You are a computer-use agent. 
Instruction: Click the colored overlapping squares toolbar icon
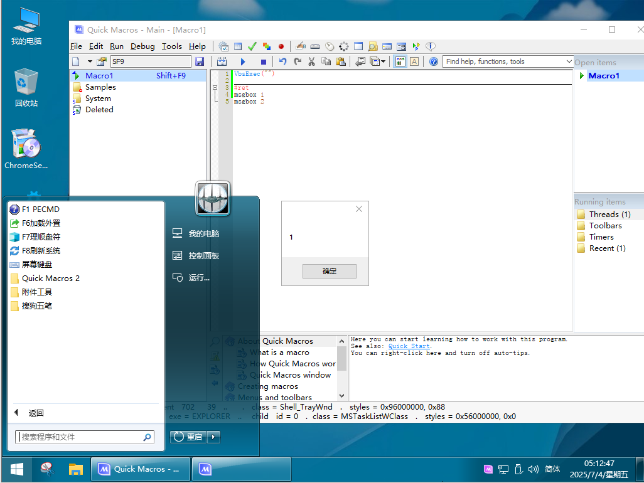pyautogui.click(x=267, y=46)
